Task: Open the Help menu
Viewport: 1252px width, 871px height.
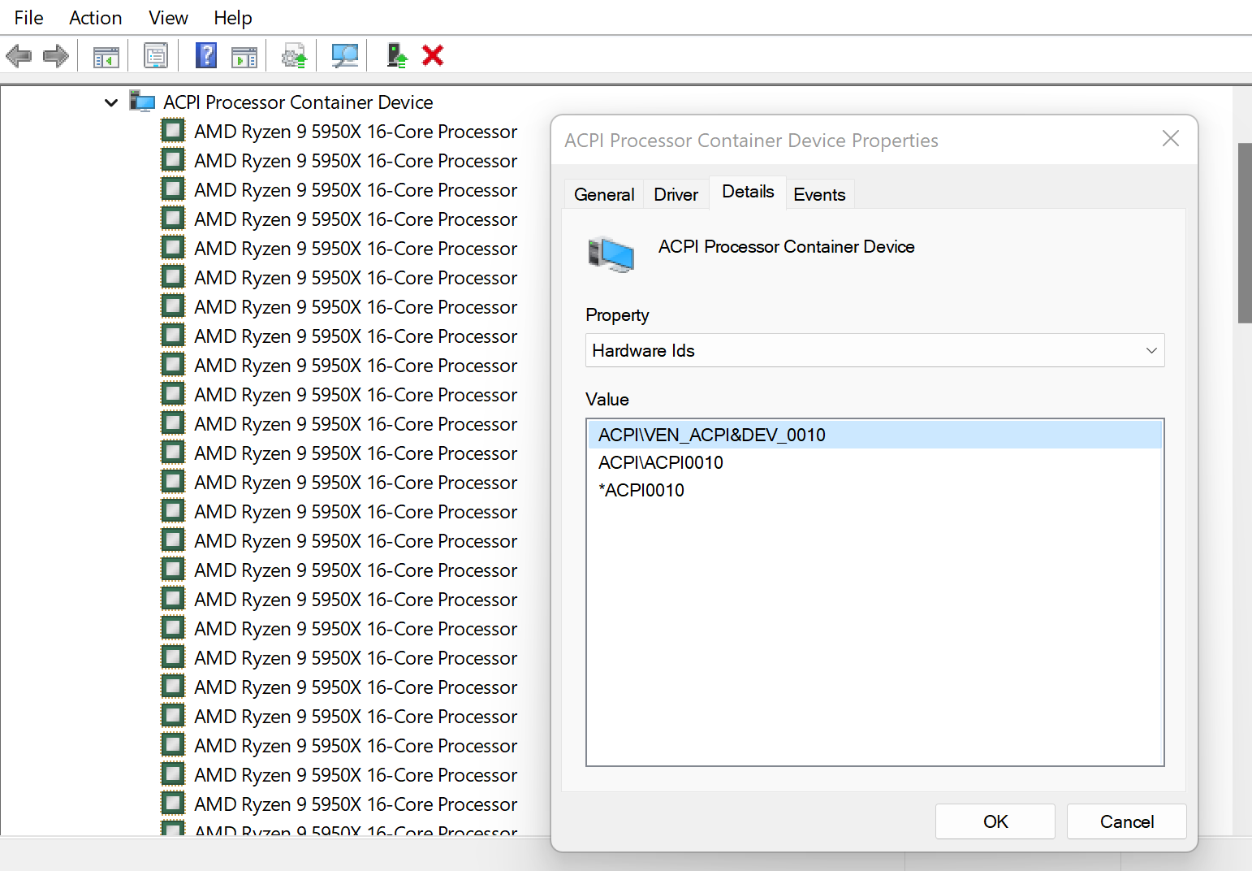Action: coord(233,18)
